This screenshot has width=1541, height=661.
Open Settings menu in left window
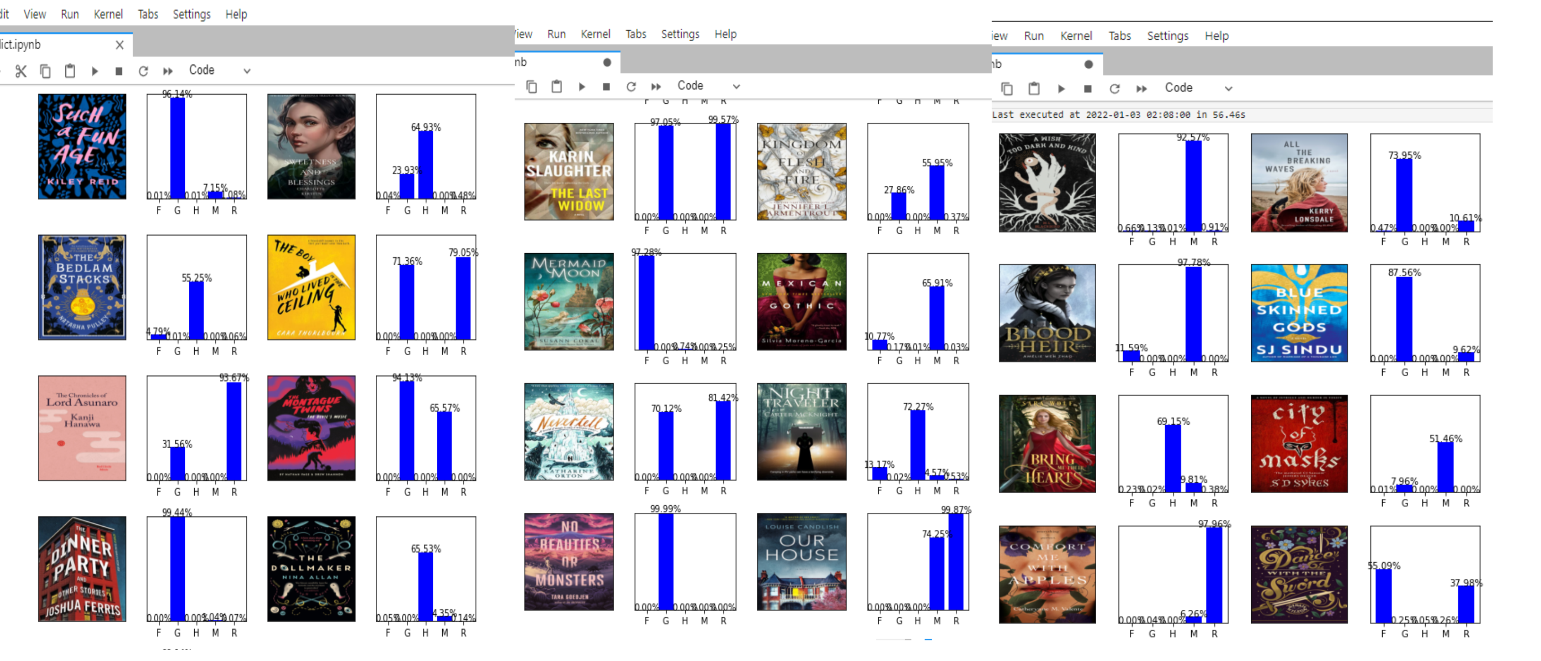click(191, 14)
